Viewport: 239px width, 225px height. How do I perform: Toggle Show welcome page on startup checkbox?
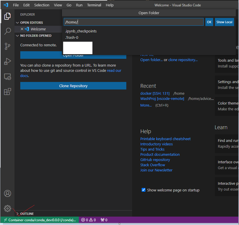143,190
